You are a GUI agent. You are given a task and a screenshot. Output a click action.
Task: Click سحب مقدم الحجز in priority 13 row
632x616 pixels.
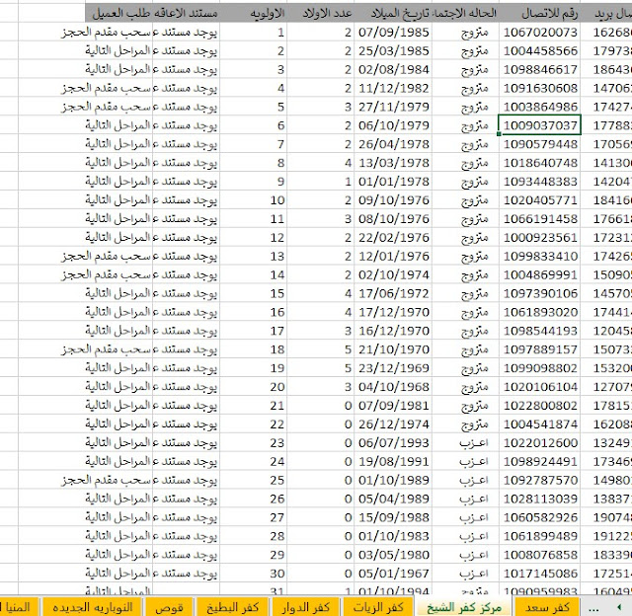click(x=106, y=256)
